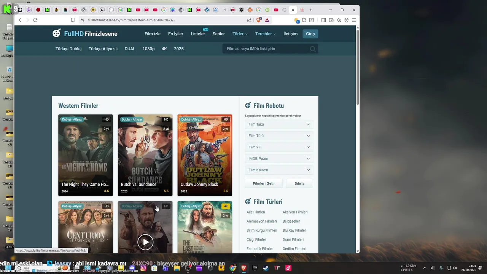Open the browser hamburger menu

click(x=354, y=20)
